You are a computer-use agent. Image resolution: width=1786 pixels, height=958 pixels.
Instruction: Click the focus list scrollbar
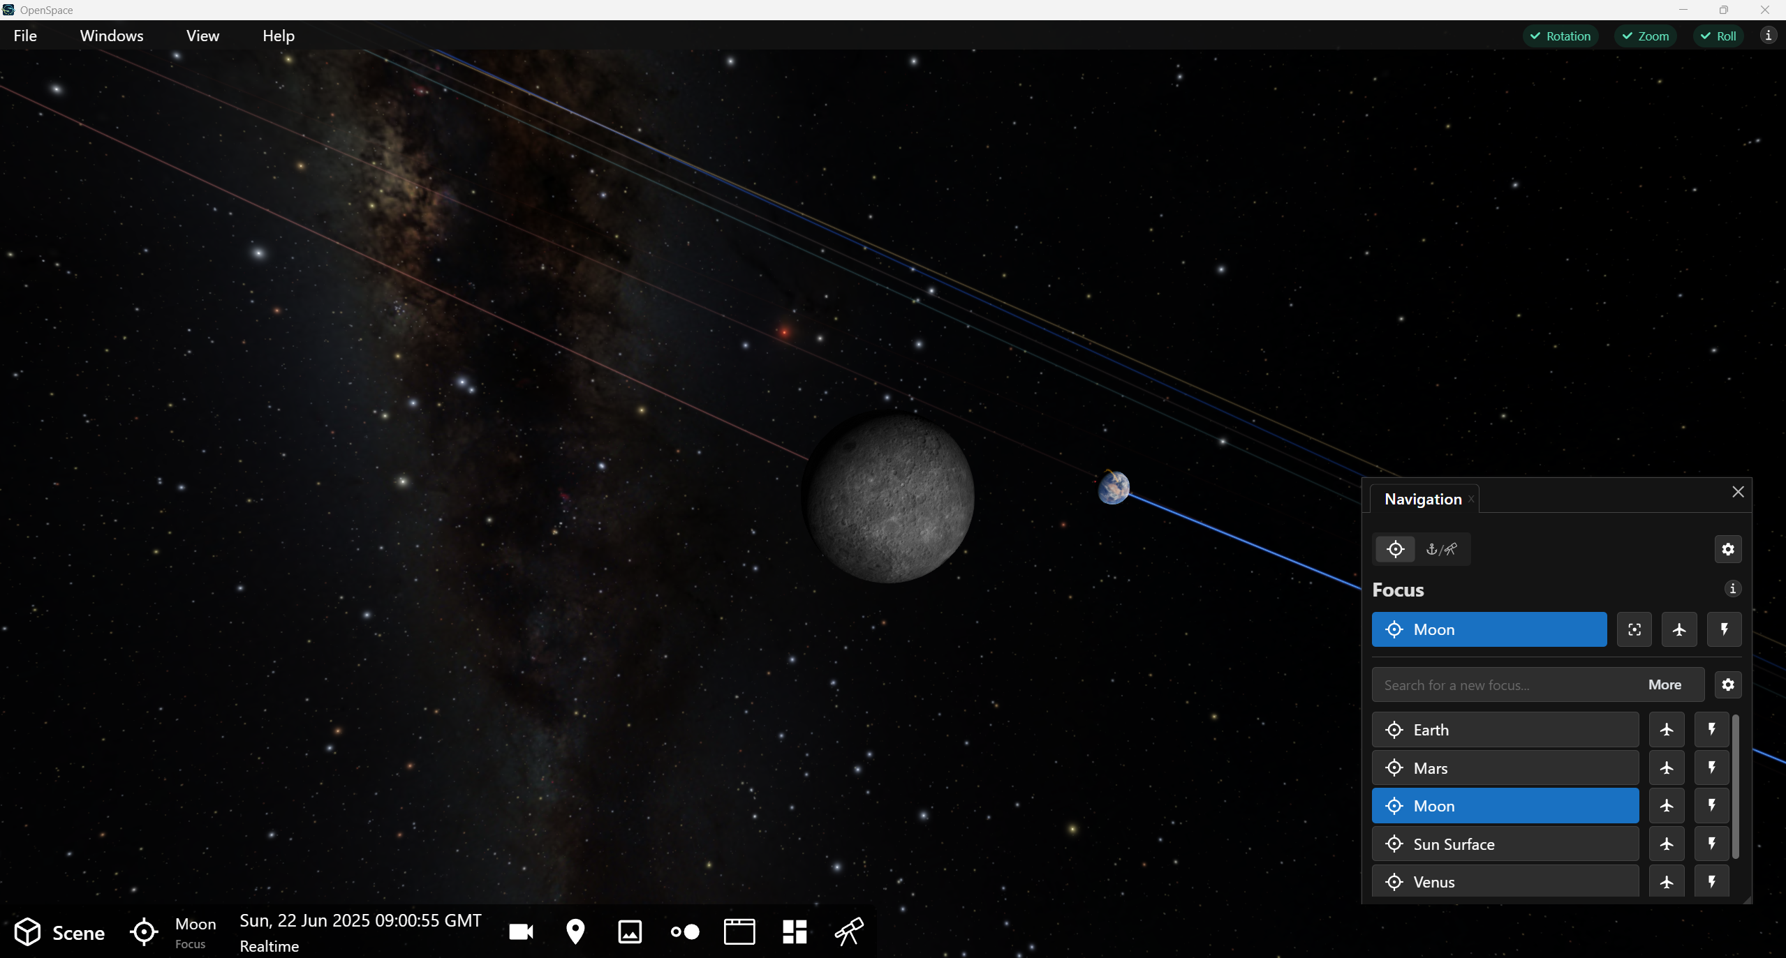[x=1736, y=786]
